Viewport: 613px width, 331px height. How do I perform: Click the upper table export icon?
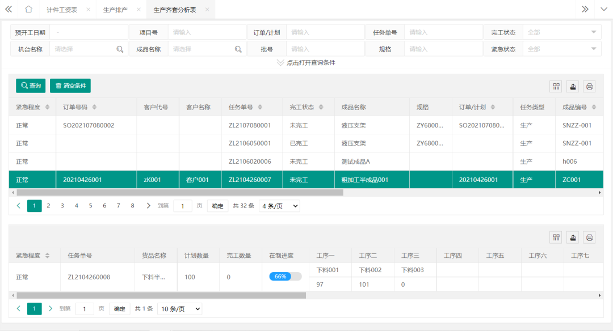[573, 86]
